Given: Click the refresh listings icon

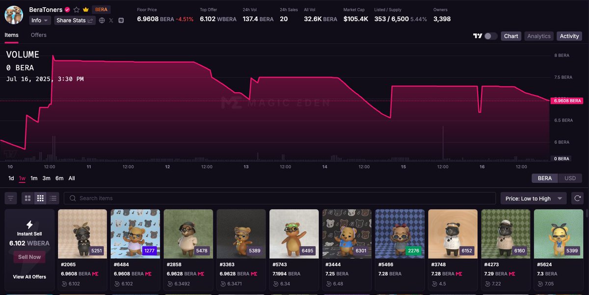Looking at the screenshot, I should (577, 198).
